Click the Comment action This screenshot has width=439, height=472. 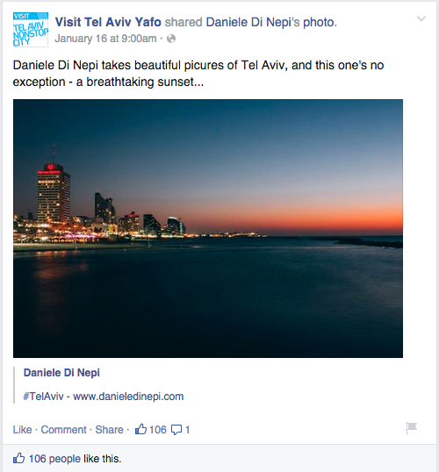(x=63, y=430)
